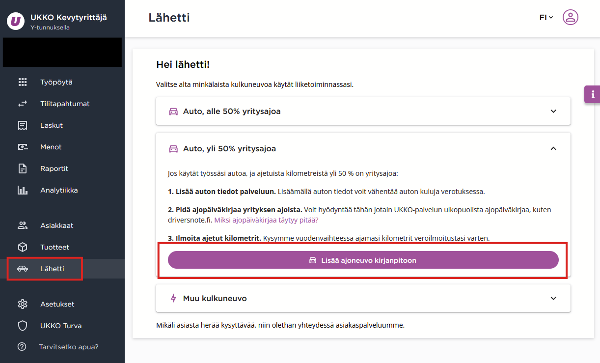The width and height of the screenshot is (600, 363).
Task: Select the Työpöytä grid icon
Action: point(23,82)
